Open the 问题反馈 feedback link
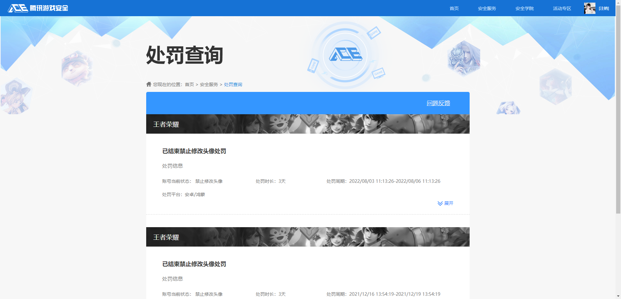This screenshot has width=621, height=299. 438,103
